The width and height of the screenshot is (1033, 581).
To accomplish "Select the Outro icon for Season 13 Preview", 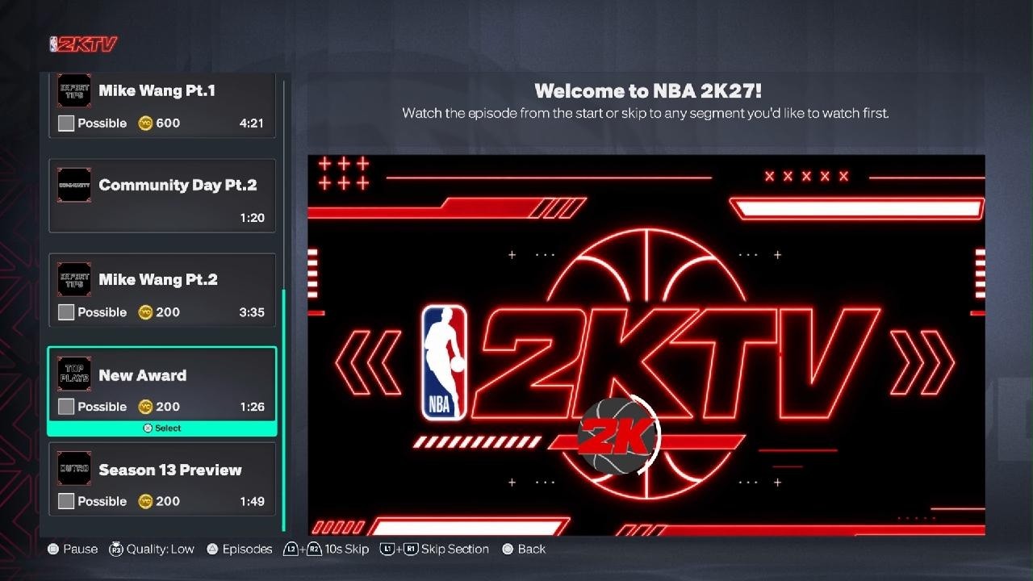I will (74, 468).
